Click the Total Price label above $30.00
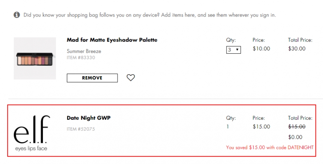This screenshot has width=323, height=164. 300,40
